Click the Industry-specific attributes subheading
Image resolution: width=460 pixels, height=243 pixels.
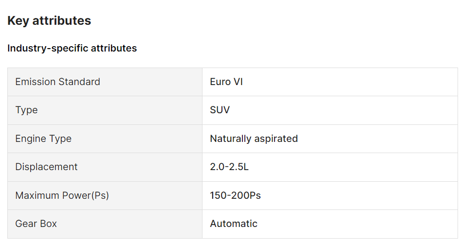(72, 48)
